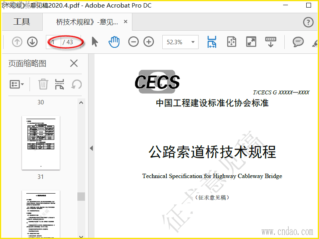Open the read mode toolbar icon

271,42
